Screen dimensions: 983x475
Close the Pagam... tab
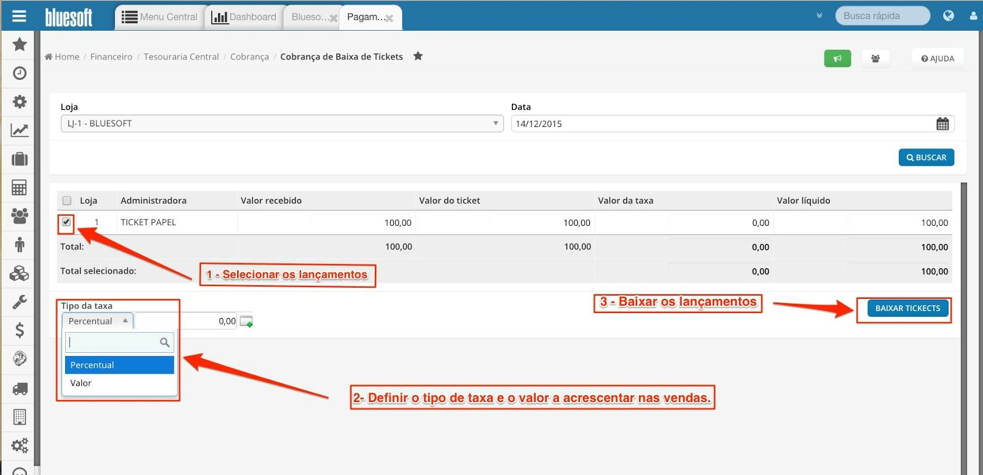coord(389,18)
